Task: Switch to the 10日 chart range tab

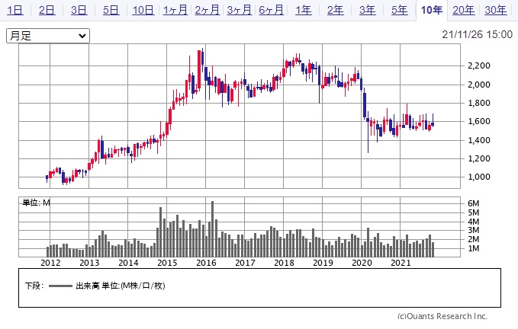Action: pyautogui.click(x=143, y=10)
